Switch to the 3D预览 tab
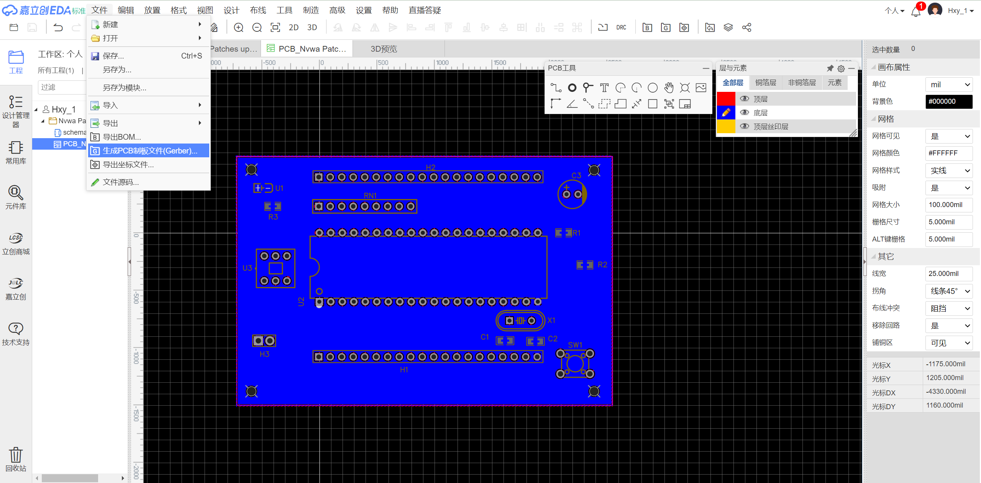Screen dimensions: 981x483 (x=384, y=49)
